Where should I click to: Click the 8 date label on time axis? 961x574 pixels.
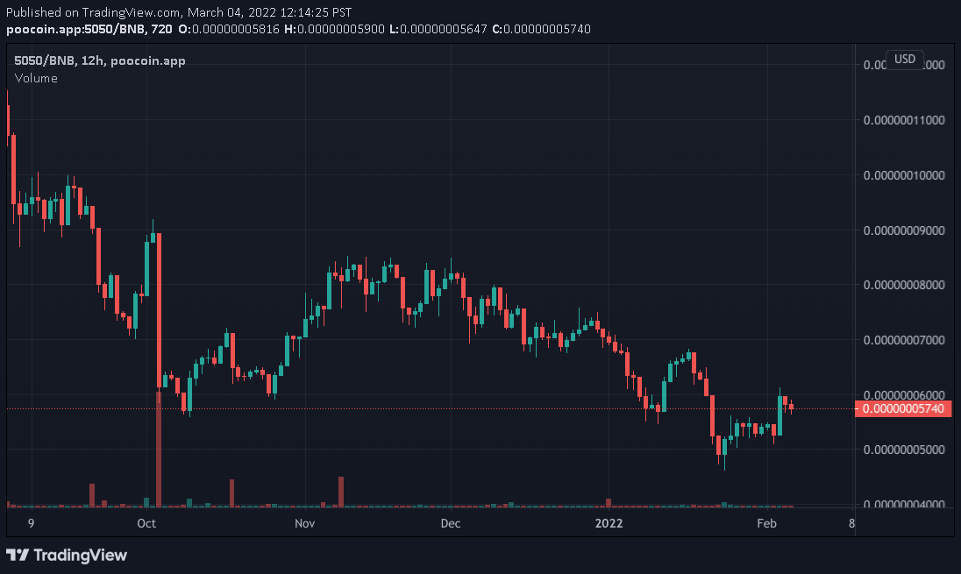[851, 523]
